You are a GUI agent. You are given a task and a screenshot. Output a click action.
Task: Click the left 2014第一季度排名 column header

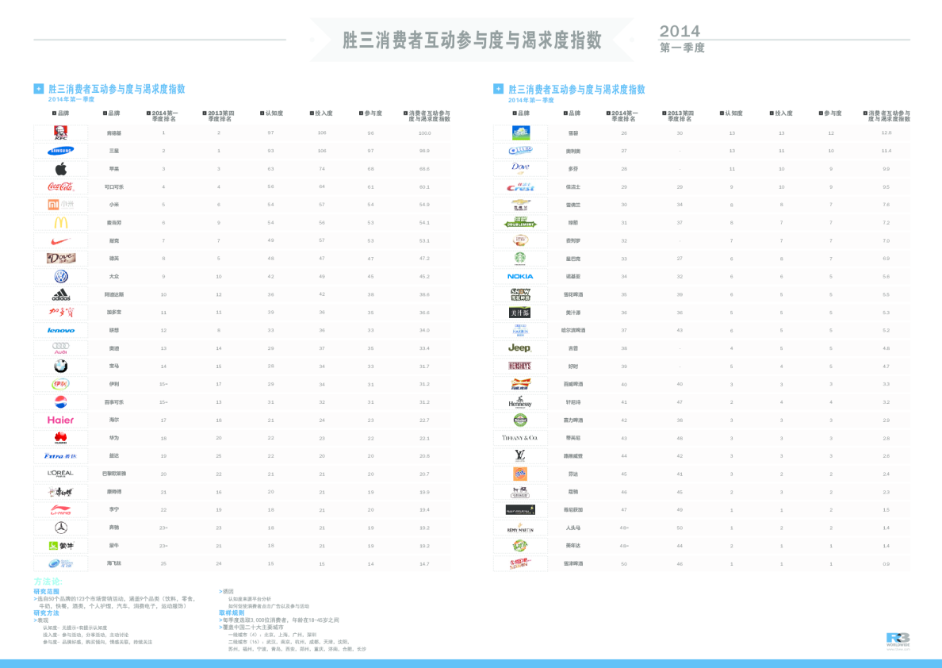tap(164, 116)
